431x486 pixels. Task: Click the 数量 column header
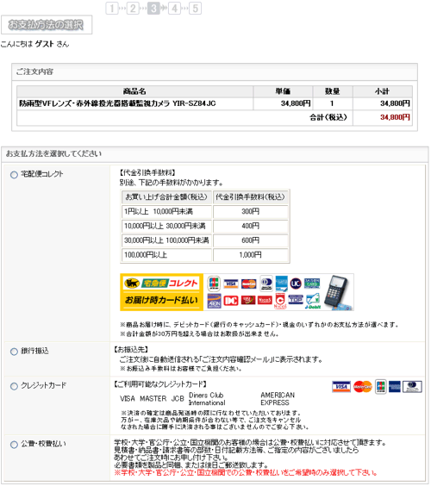coord(332,91)
